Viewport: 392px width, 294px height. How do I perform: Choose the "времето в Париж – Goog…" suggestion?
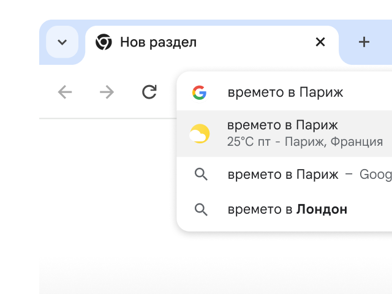[283, 175]
